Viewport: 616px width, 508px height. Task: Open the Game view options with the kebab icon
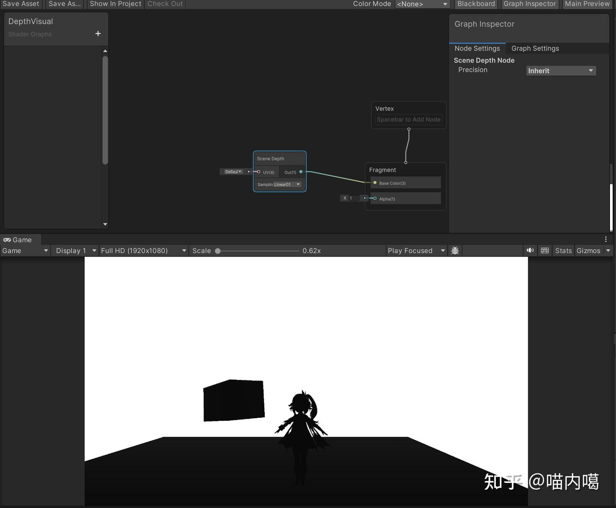click(606, 239)
